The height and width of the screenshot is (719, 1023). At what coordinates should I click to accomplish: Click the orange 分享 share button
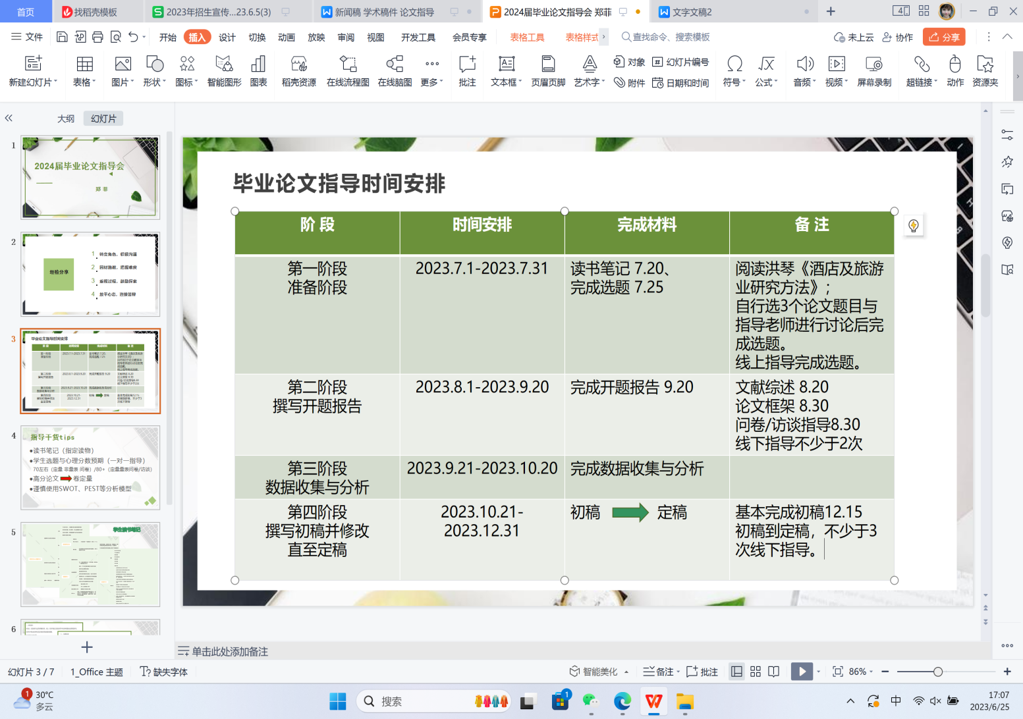click(x=943, y=38)
